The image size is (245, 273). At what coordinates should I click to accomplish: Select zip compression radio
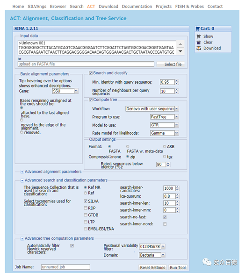(x=128, y=157)
